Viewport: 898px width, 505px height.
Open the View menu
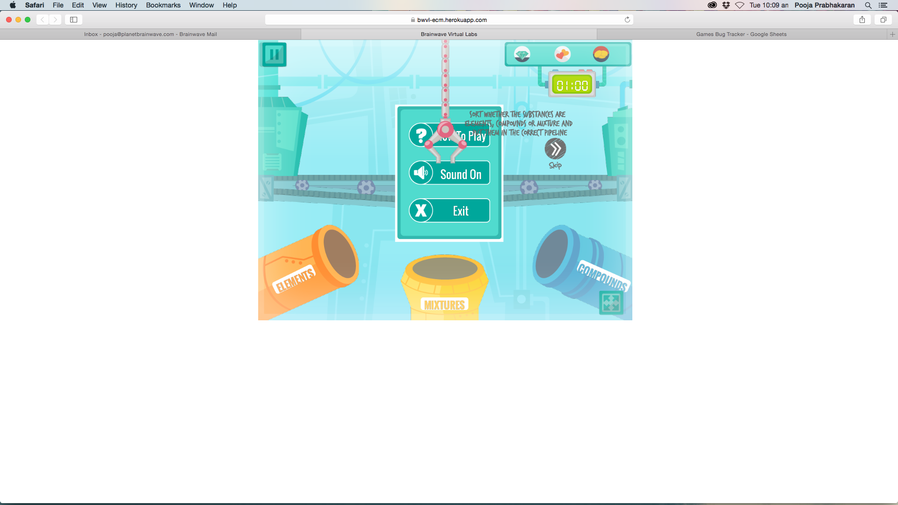(99, 5)
